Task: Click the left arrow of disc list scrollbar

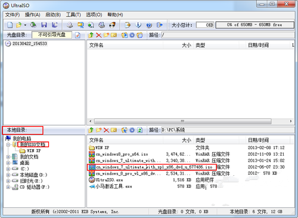Action: [91, 121]
